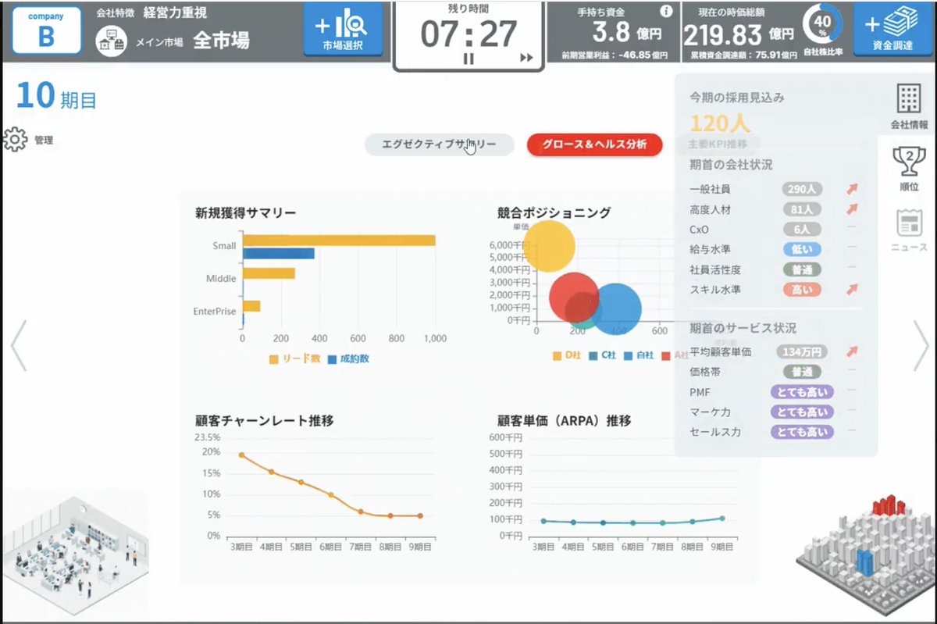This screenshot has height=624, width=937.
Task: Click the 10期目 period label
Action: (x=56, y=97)
